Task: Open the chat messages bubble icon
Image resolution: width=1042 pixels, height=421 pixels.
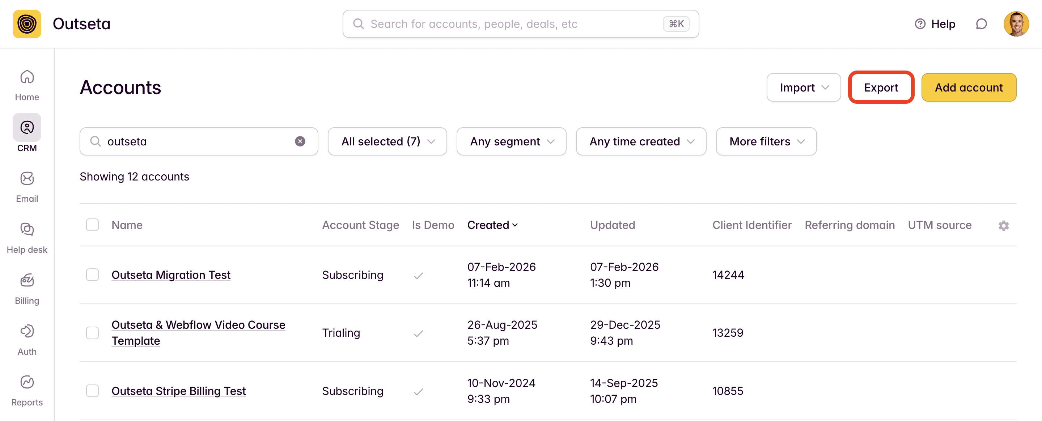Action: tap(981, 24)
